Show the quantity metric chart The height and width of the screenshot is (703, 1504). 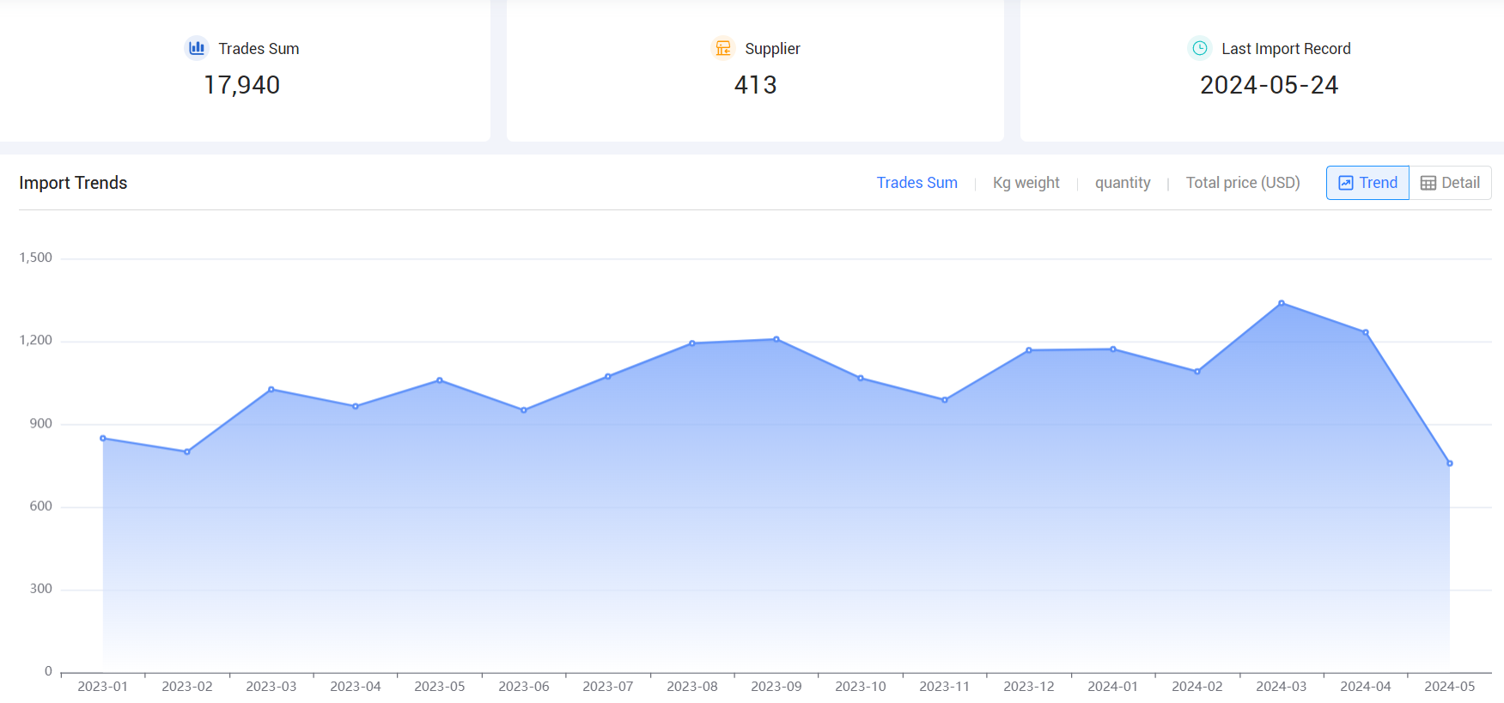(1122, 183)
